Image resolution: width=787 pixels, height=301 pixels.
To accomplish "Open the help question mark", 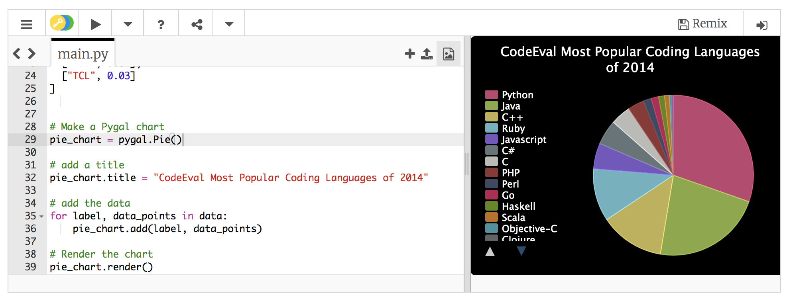I will (x=161, y=25).
